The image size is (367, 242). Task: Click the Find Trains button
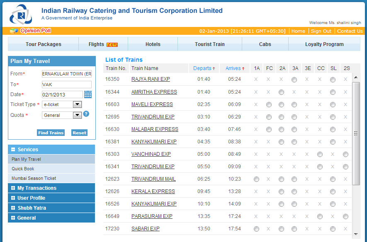[x=51, y=133]
